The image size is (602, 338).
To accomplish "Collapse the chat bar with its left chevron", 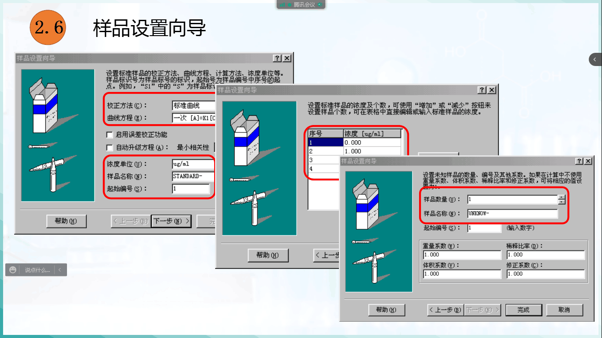I will (60, 270).
